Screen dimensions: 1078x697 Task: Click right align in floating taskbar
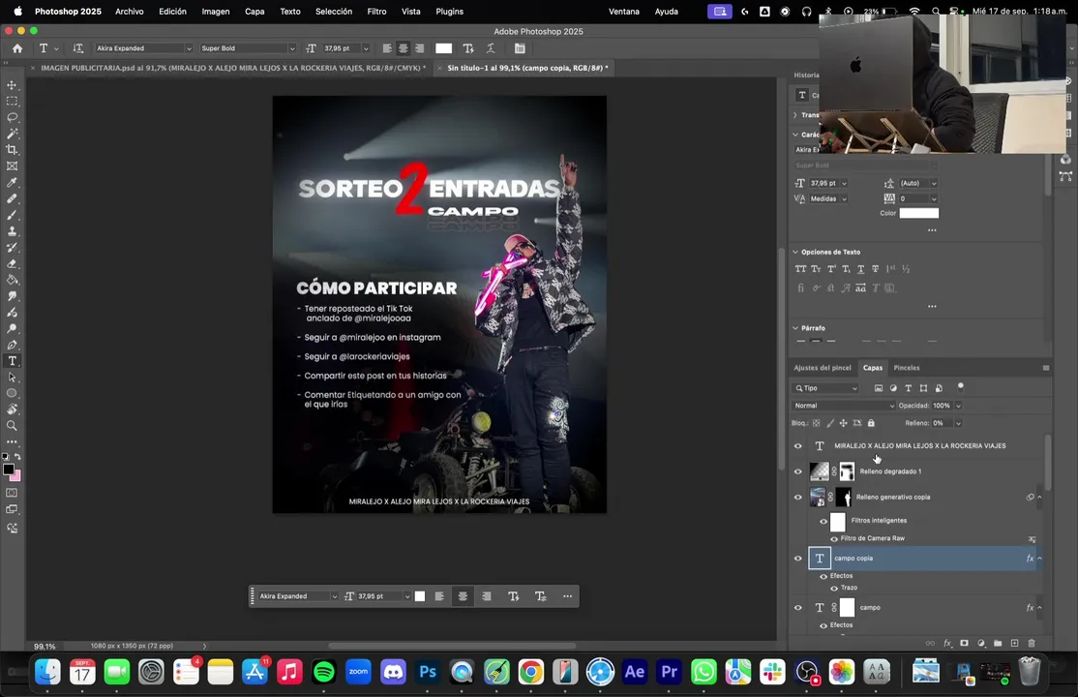[486, 596]
